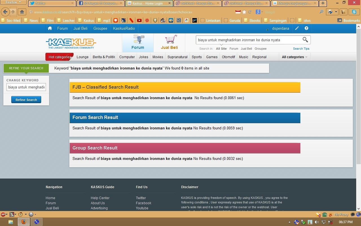Click KaskusRadio in top navigation
Image resolution: width=361 pixels, height=226 pixels.
point(124,28)
